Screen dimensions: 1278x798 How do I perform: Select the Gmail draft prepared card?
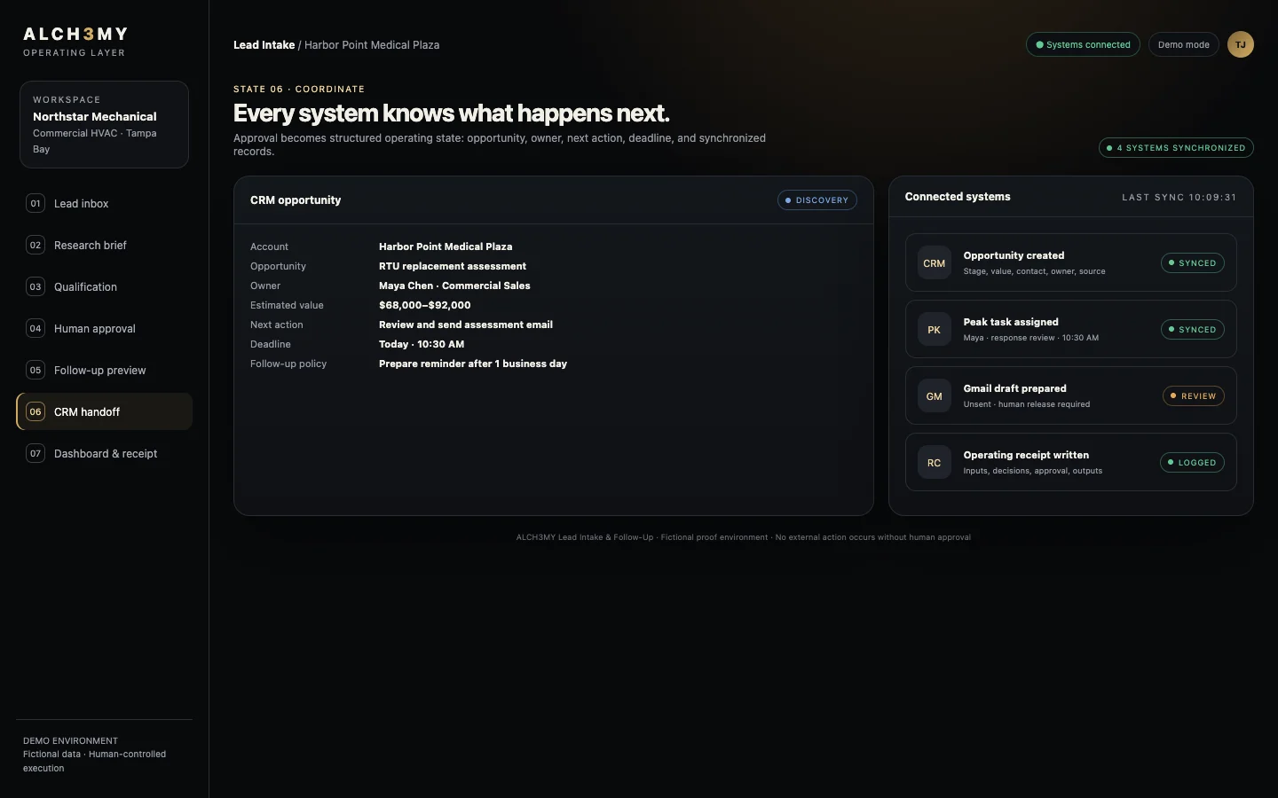[1070, 395]
